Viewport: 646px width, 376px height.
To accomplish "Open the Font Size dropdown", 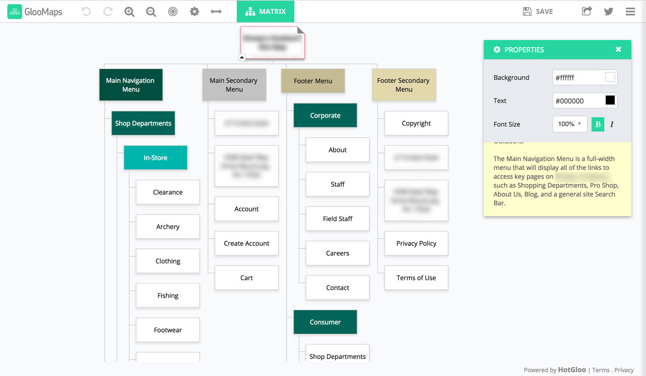I will click(570, 124).
